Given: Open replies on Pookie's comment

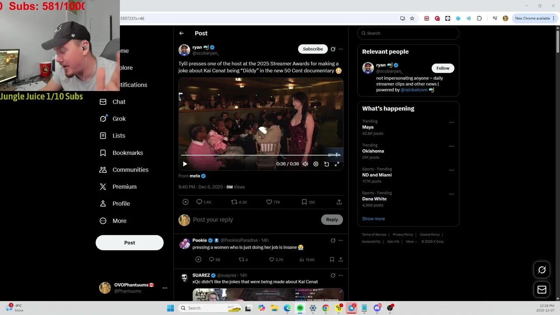Looking at the screenshot, I should [x=214, y=259].
